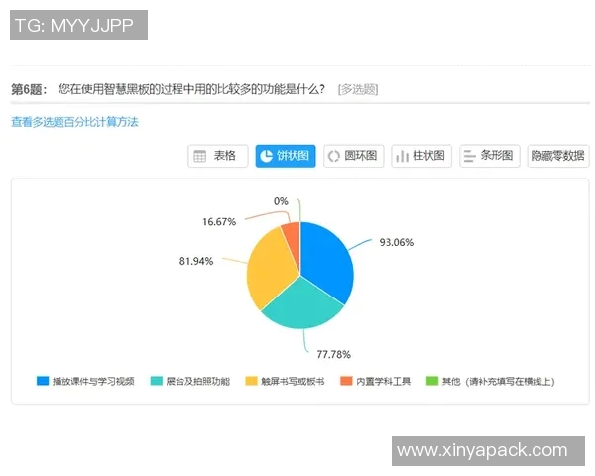Toggle teal legend swatch 展台及拍照功能

[x=157, y=381]
